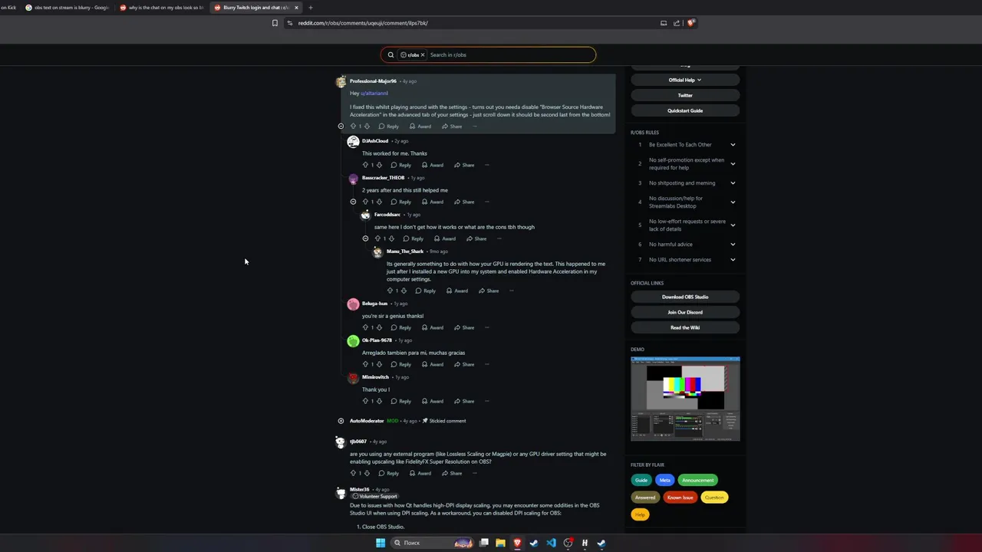Collapse Farcoddsarc's reply thread

pyautogui.click(x=365, y=238)
